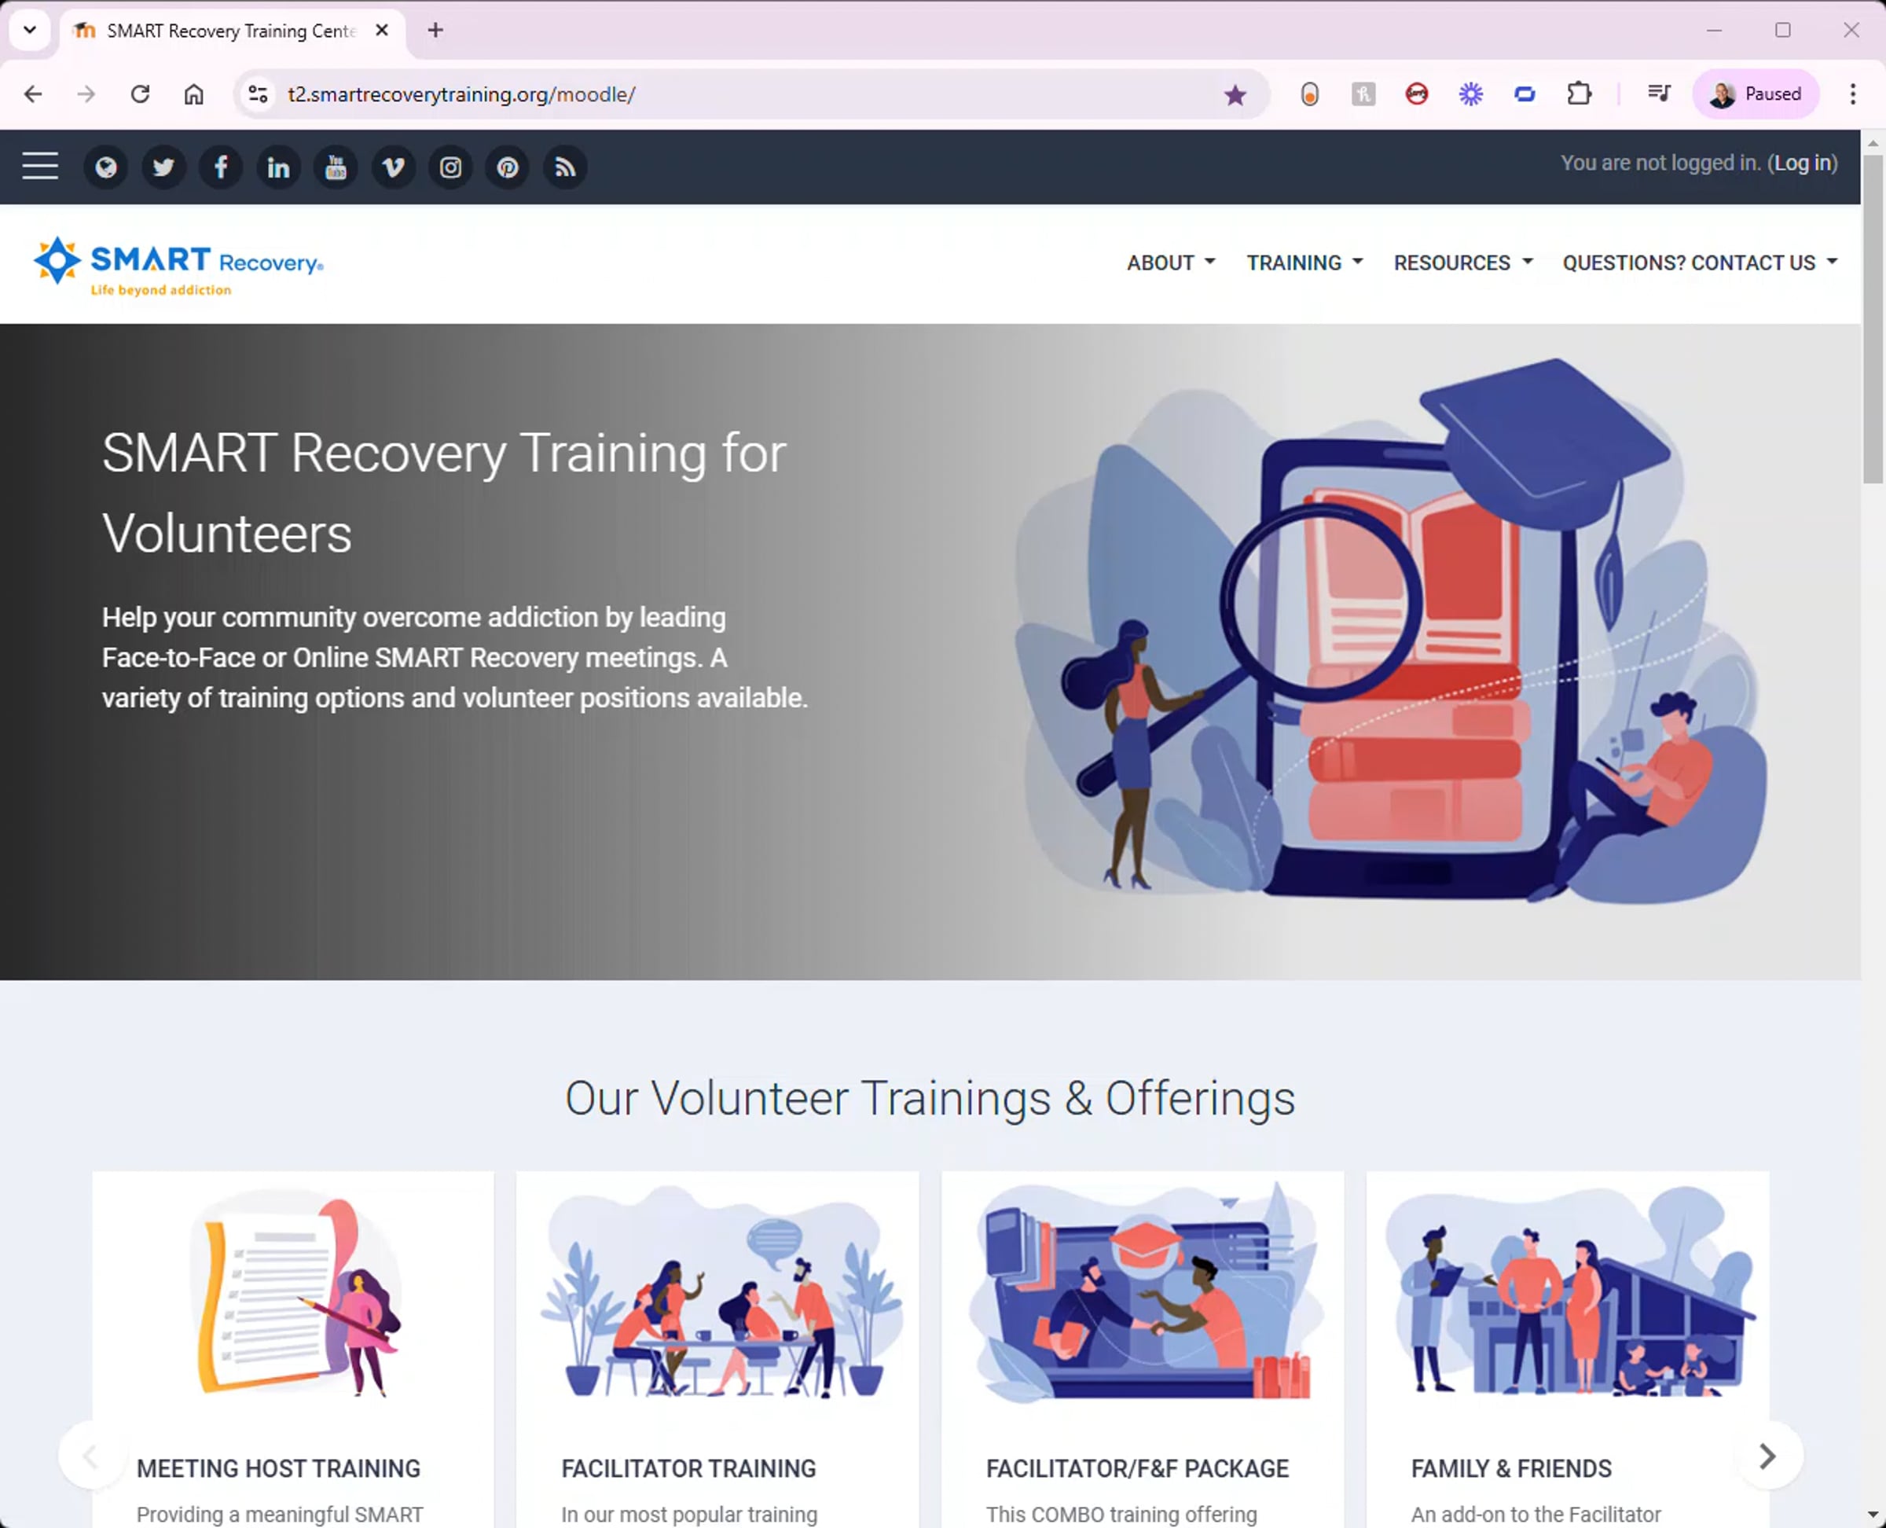Expand the RESOURCES dropdown
Viewport: 1886px width, 1528px height.
[x=1460, y=263]
